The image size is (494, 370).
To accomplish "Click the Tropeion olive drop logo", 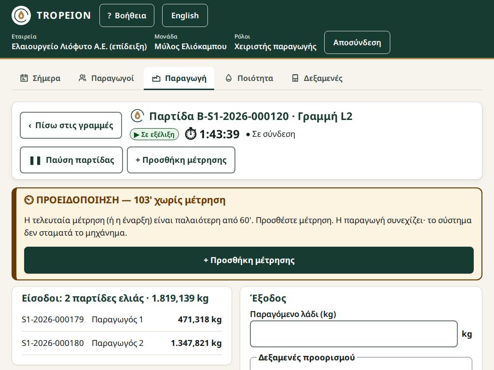I will (x=21, y=15).
